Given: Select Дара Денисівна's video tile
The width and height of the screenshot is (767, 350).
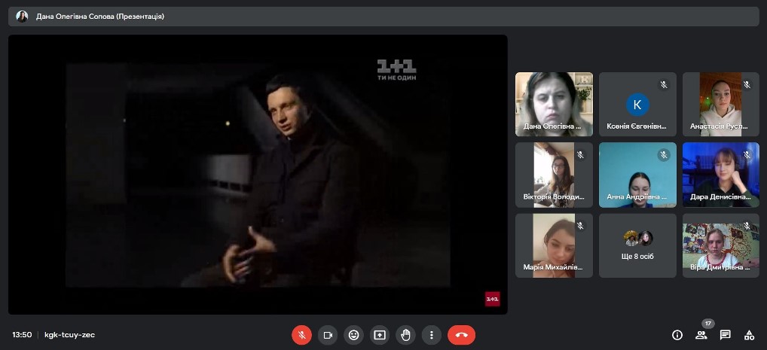Looking at the screenshot, I should point(720,174).
